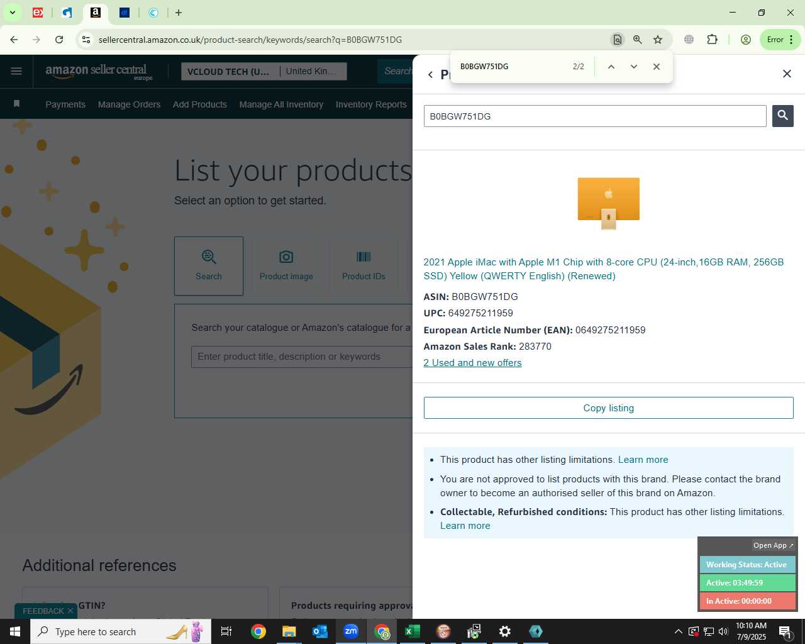Click the find-in-page icon in address bar

(617, 40)
